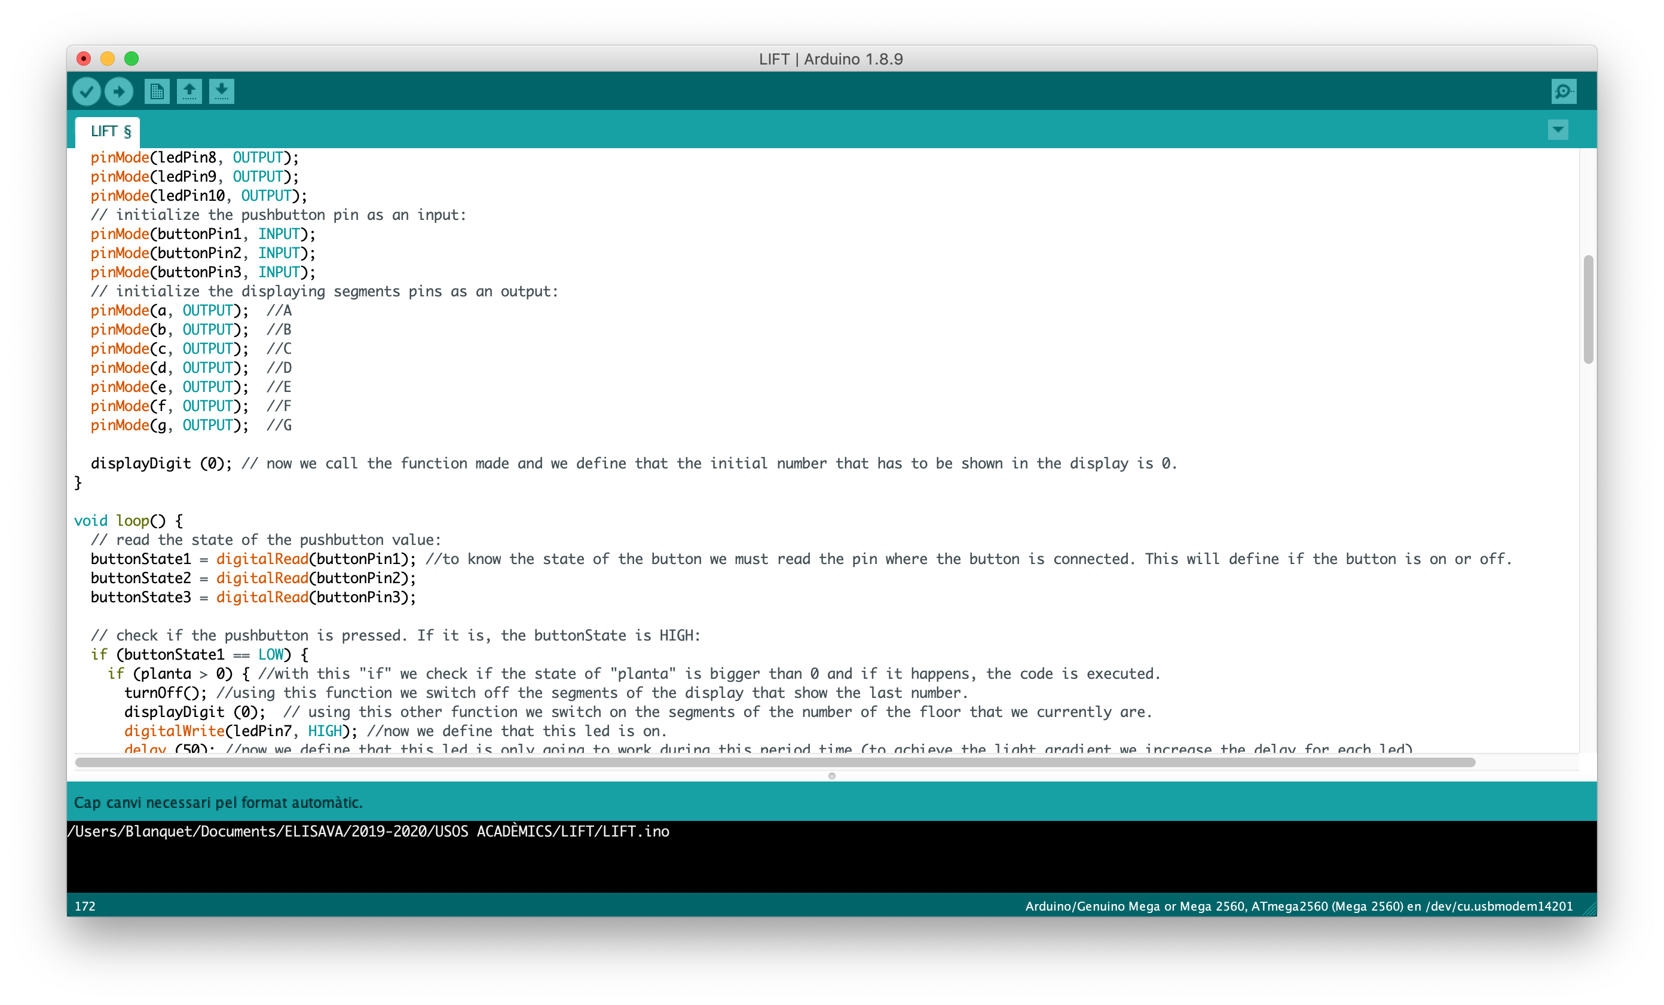
Task: Click the board info 'Arduino/Genuino Mega or Mega 2560'
Action: tap(1299, 906)
